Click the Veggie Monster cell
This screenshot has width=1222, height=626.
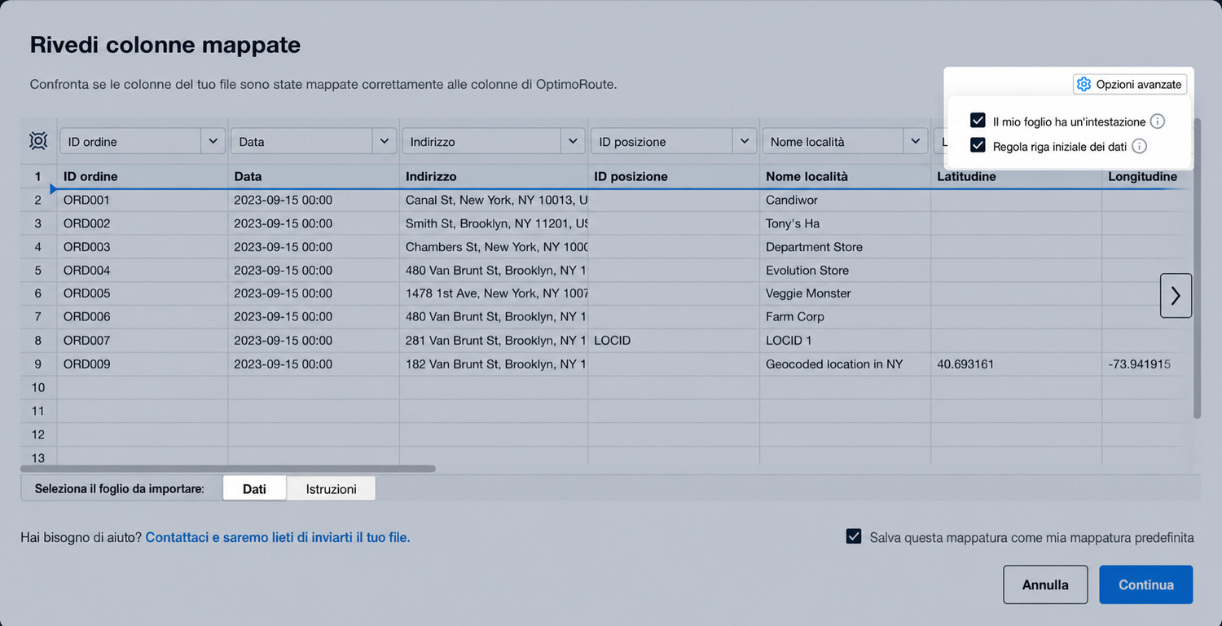point(845,293)
